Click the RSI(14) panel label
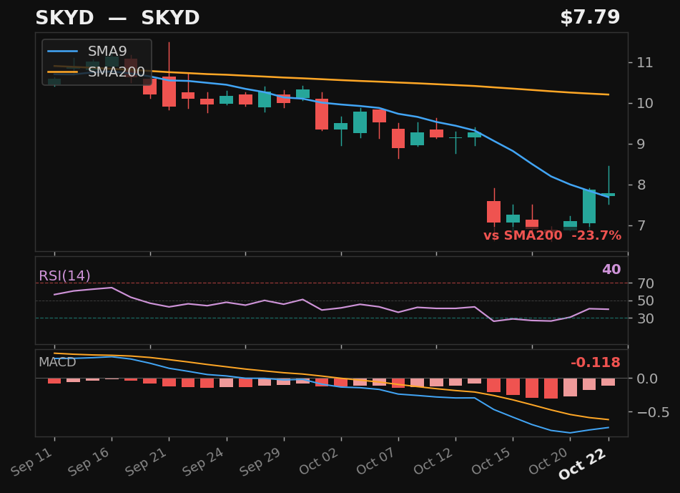 coord(64,275)
